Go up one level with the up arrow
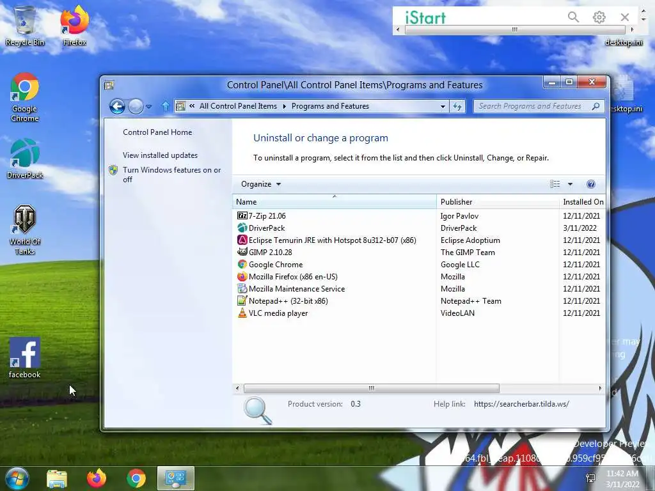This screenshot has height=491, width=655. click(x=166, y=107)
